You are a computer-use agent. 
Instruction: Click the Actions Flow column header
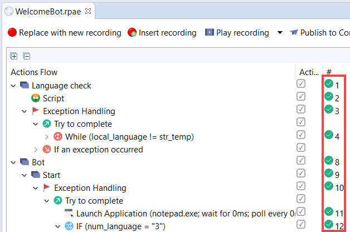(34, 72)
